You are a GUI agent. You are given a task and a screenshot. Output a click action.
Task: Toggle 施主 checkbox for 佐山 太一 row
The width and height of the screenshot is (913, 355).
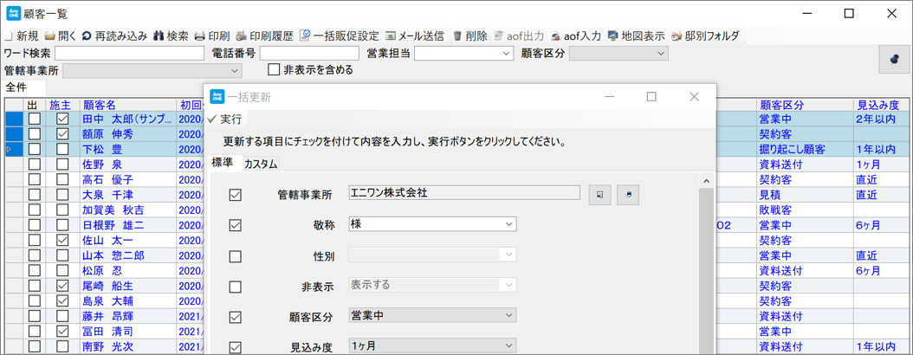click(x=62, y=240)
